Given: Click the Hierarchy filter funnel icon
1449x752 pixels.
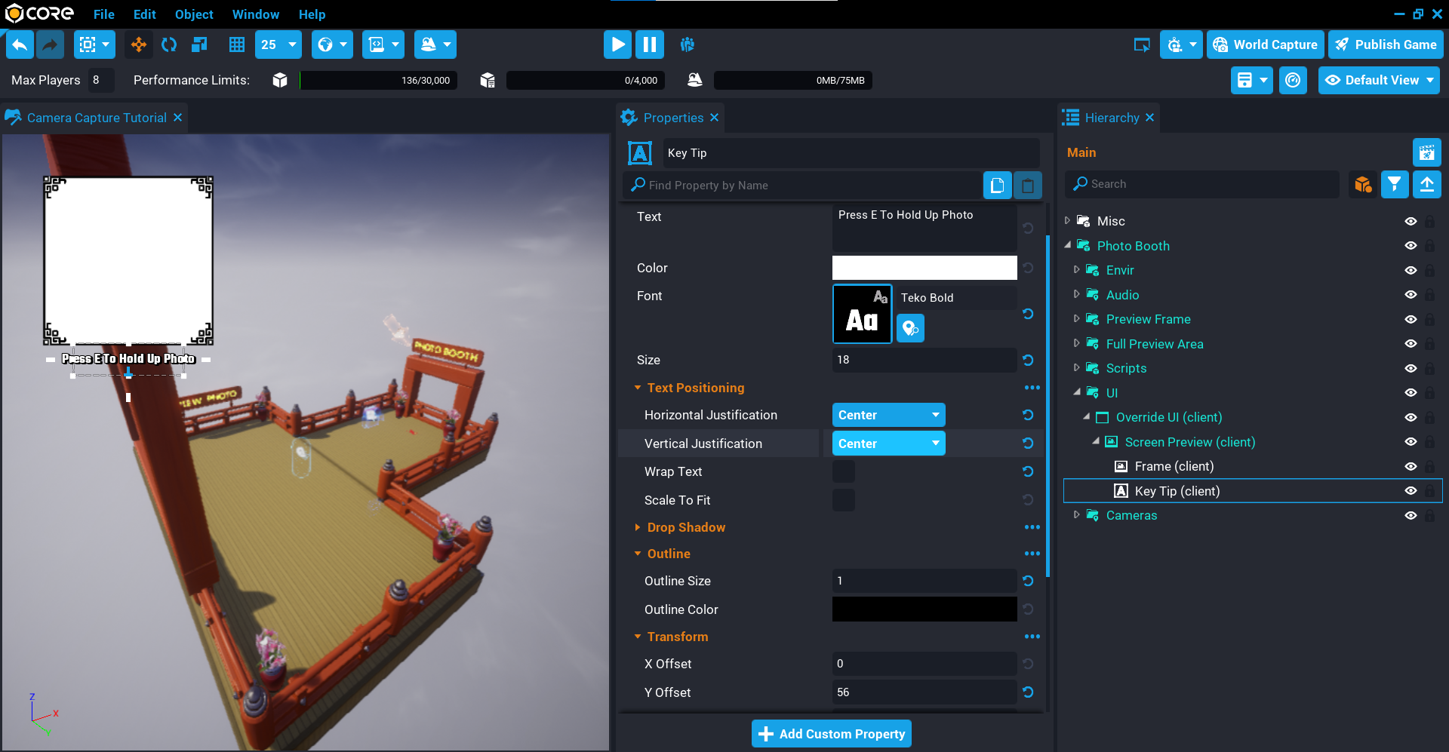Looking at the screenshot, I should [1394, 184].
